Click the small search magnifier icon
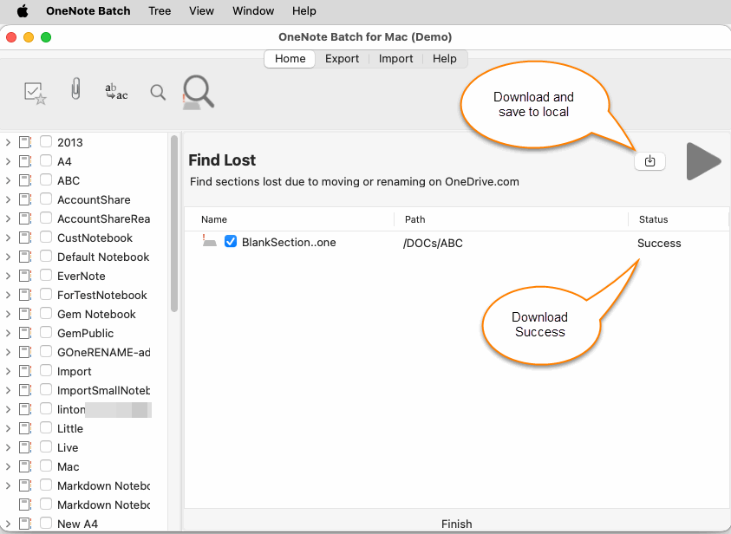731x534 pixels. coord(158,91)
